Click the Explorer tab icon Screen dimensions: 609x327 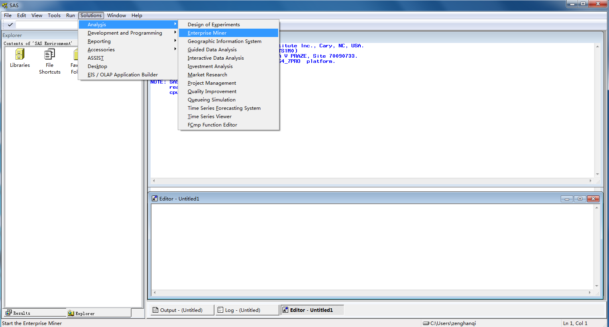(71, 313)
